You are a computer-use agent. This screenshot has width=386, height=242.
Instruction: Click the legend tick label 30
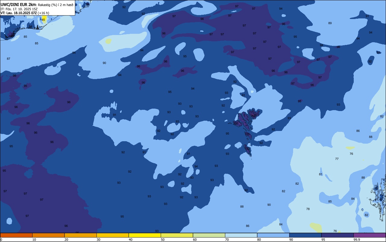[99, 240]
